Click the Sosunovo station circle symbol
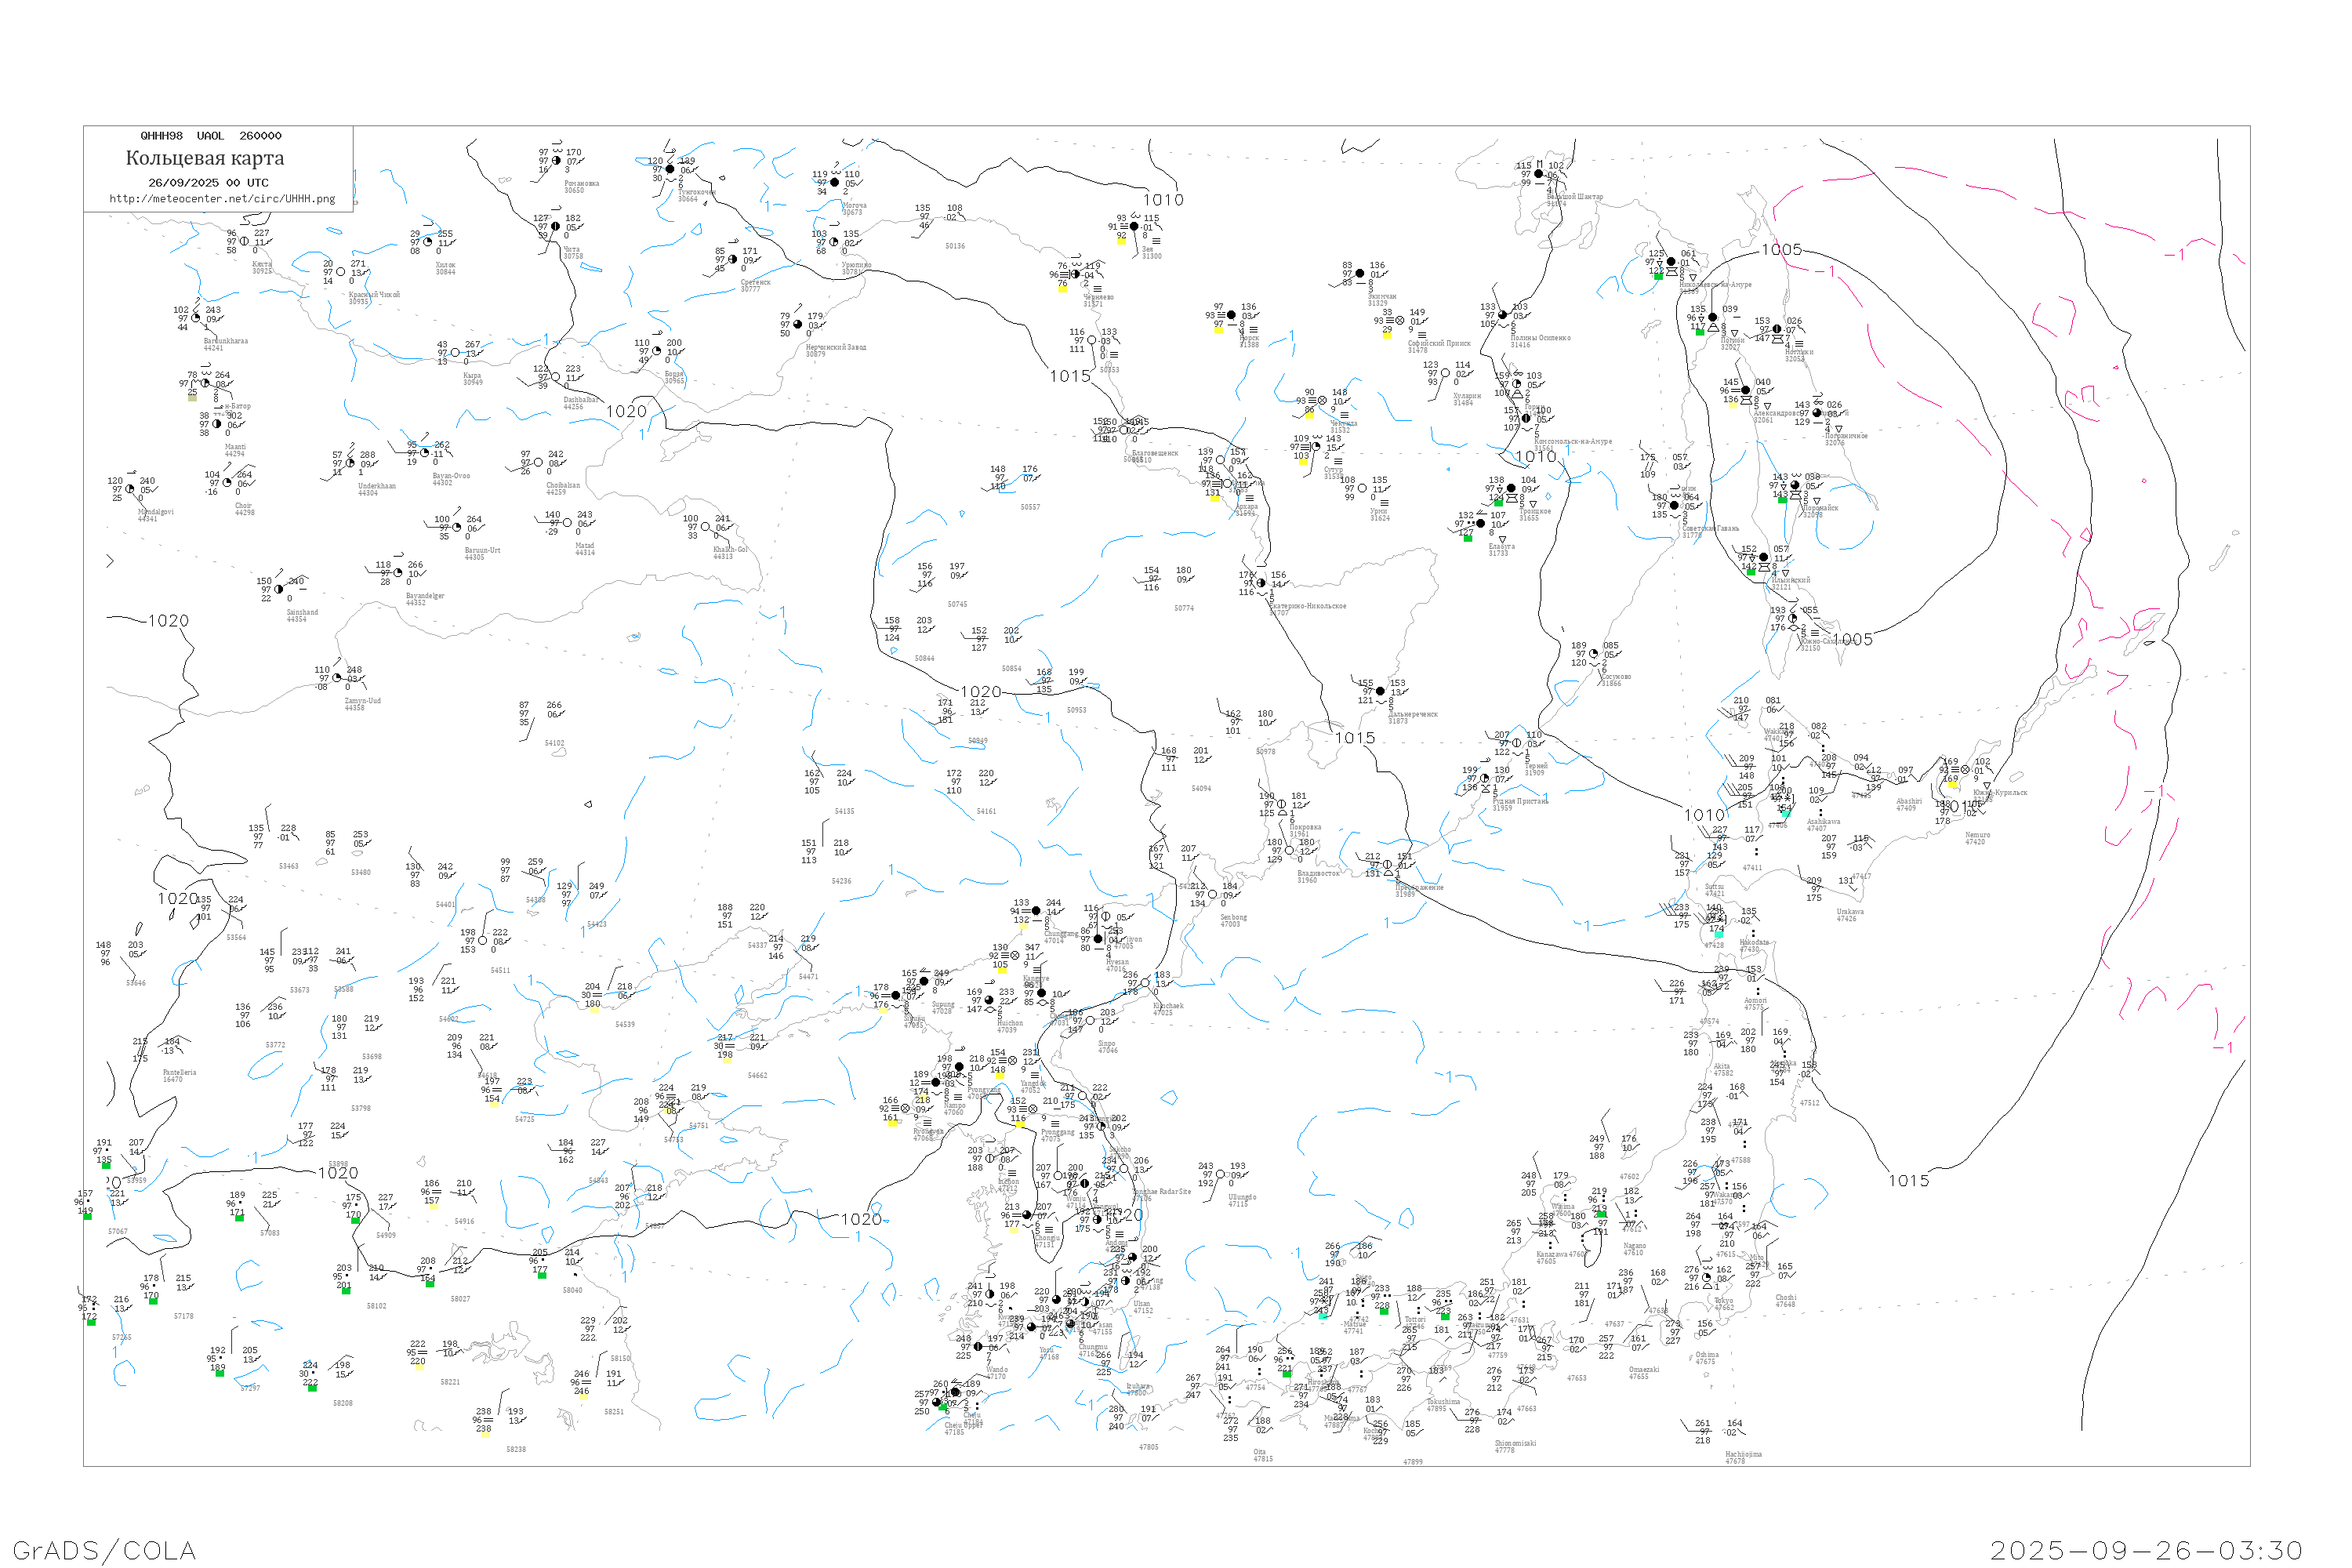Viewport: 2352px width, 1568px height. tap(1593, 654)
